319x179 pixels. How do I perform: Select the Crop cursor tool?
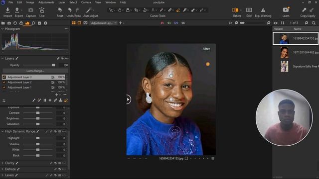136,10
